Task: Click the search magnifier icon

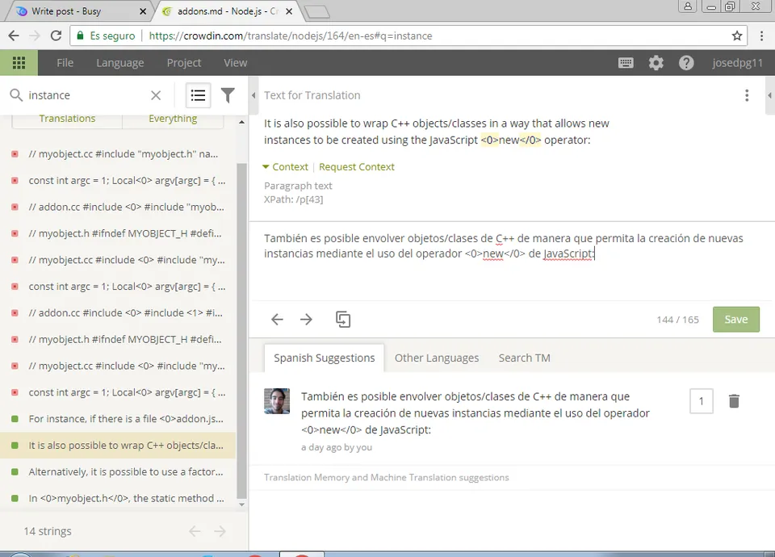Action: (x=16, y=95)
